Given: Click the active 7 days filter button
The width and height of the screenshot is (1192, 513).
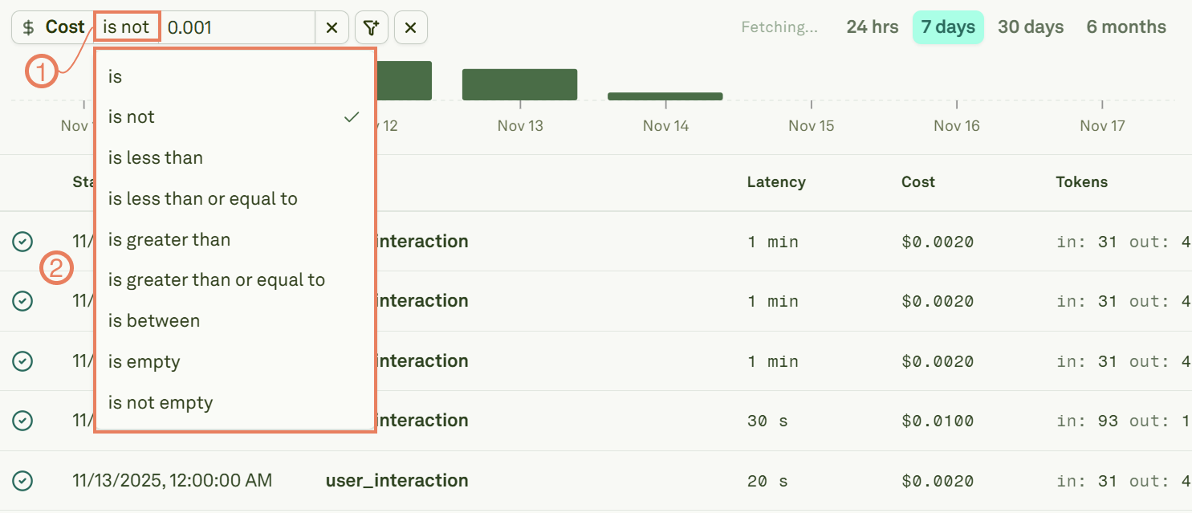Looking at the screenshot, I should (948, 26).
